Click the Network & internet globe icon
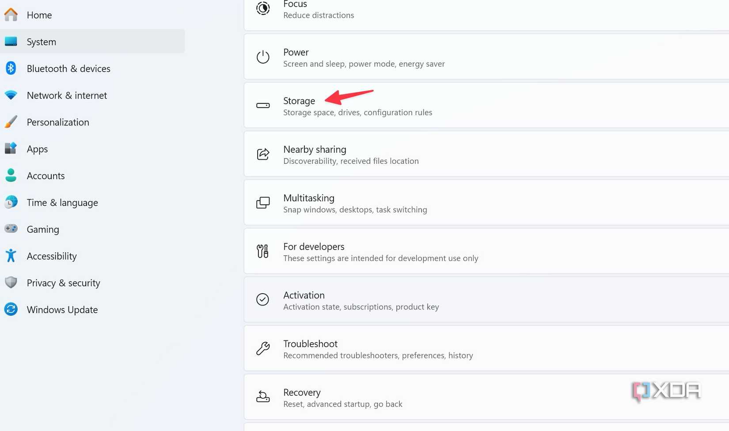Screen dimensions: 729x431 (11, 95)
